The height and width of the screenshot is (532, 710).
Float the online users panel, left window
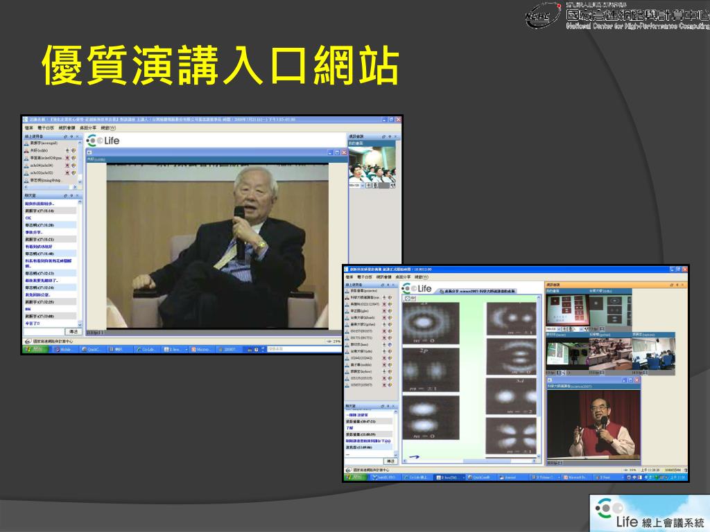pos(65,136)
